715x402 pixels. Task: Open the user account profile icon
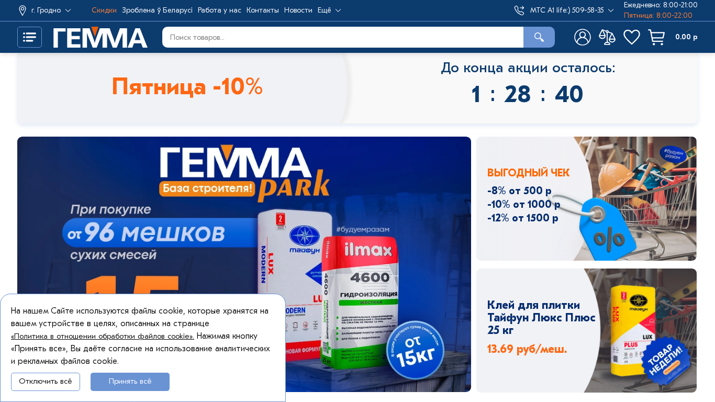[x=583, y=37]
